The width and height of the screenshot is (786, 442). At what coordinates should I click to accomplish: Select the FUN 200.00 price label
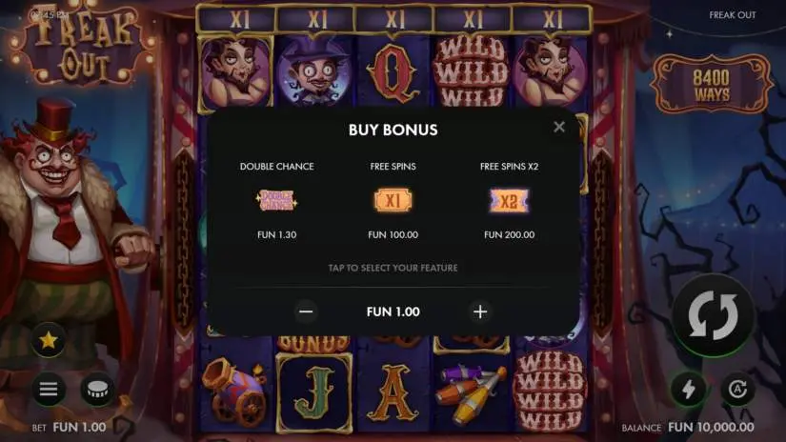(510, 234)
